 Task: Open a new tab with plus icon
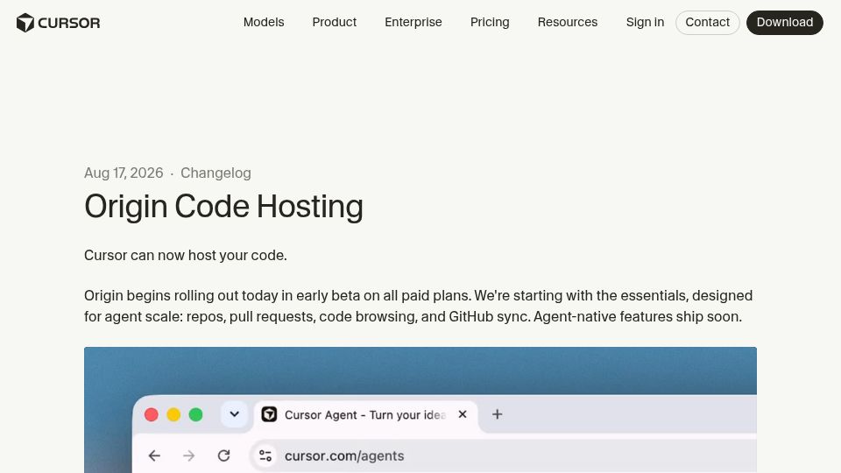tap(498, 414)
